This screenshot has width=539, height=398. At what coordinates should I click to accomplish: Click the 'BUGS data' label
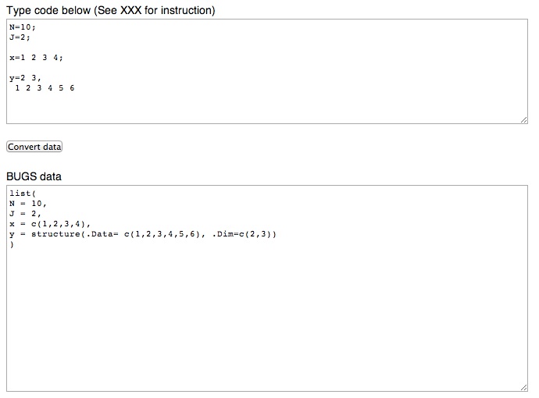pyautogui.click(x=34, y=176)
